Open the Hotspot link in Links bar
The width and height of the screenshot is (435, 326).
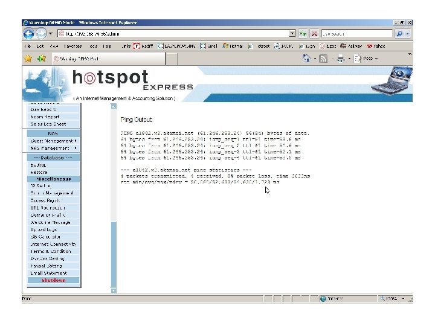(259, 46)
